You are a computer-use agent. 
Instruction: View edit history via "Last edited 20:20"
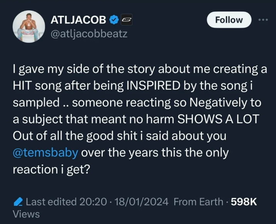[x=66, y=201]
